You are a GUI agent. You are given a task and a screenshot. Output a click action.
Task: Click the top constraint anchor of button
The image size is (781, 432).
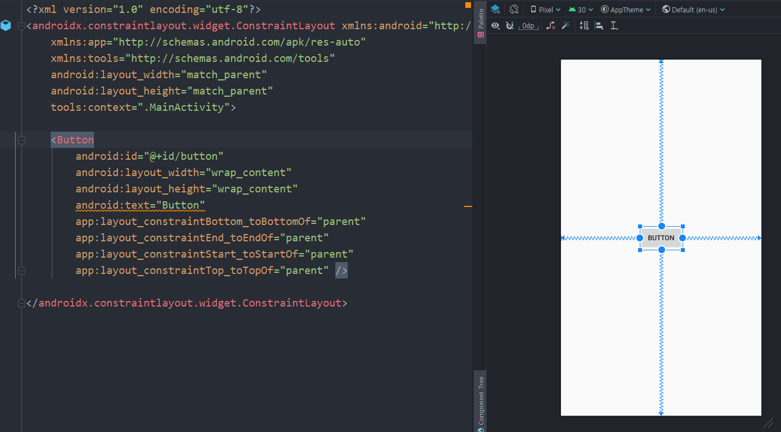click(662, 226)
